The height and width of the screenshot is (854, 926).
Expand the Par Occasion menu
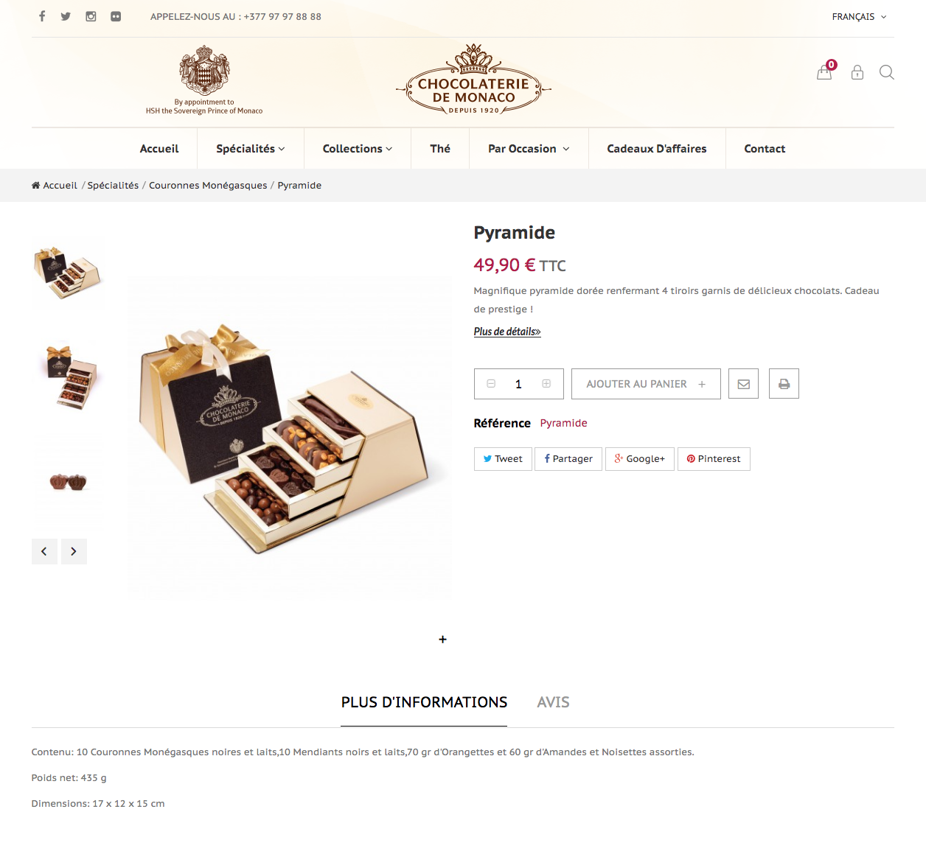click(529, 149)
